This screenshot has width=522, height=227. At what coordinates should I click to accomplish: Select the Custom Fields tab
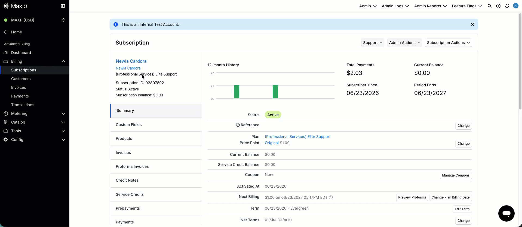(x=156, y=125)
